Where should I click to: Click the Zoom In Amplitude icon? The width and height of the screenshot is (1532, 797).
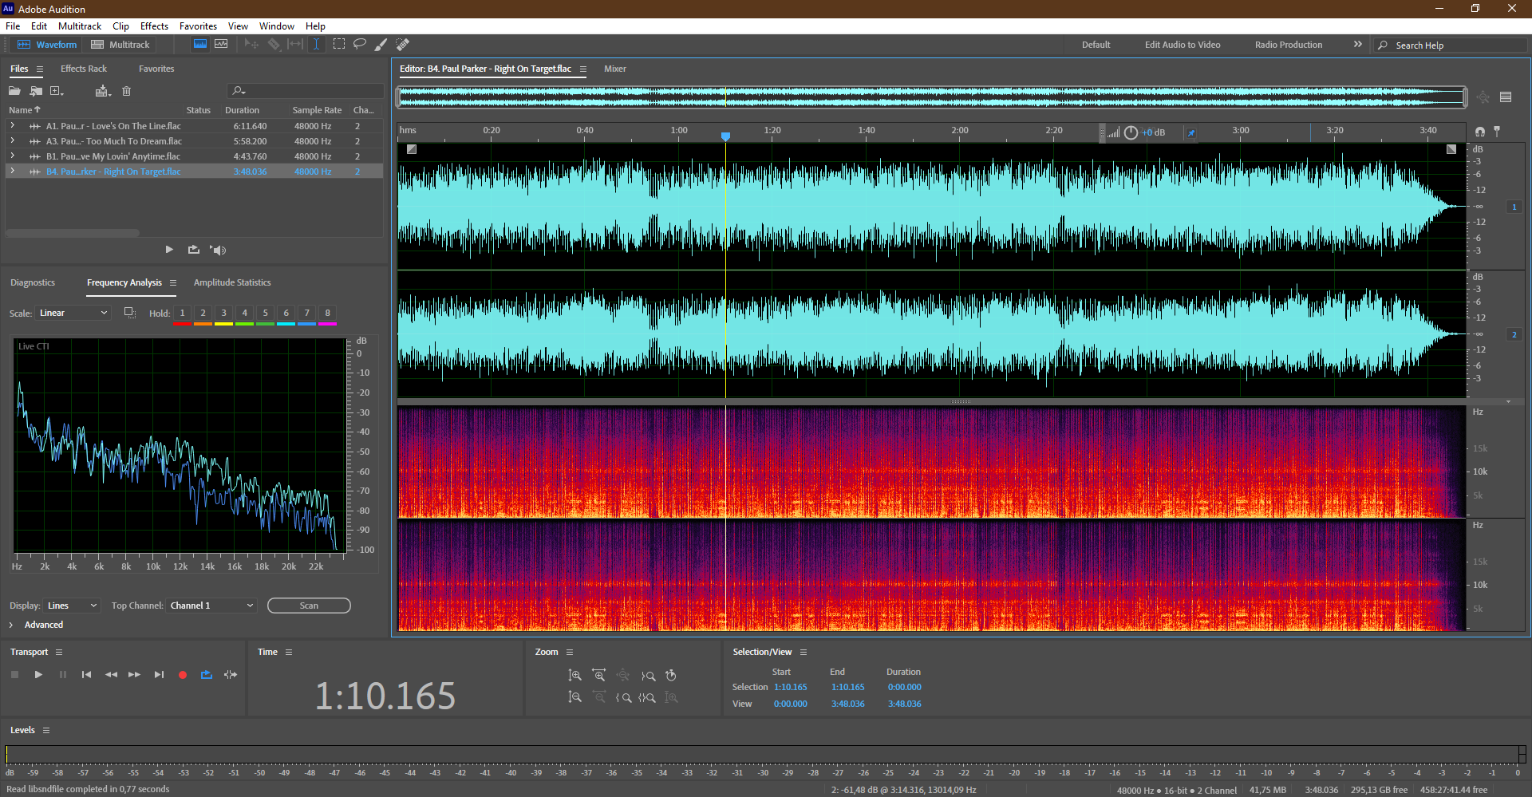coord(574,676)
